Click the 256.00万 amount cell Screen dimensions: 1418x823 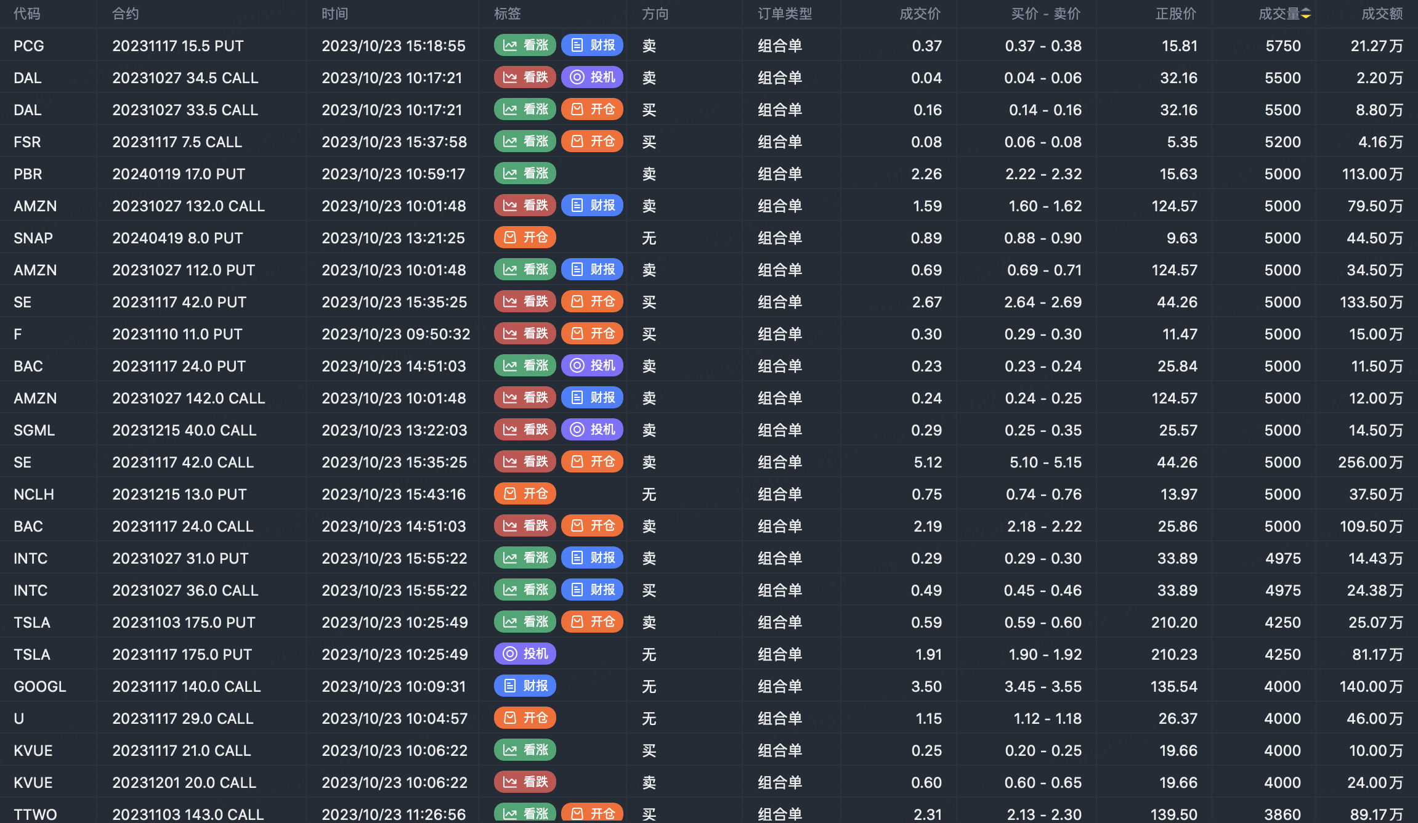[1371, 462]
